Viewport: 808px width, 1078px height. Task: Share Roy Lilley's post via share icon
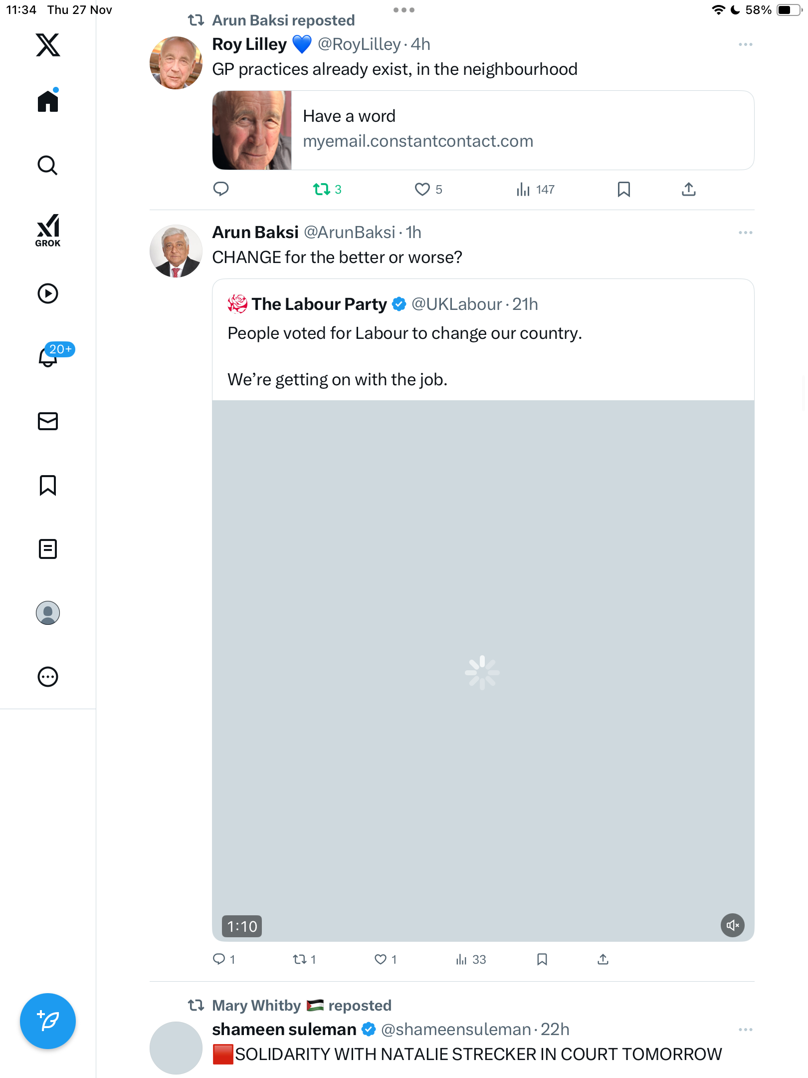coord(689,190)
